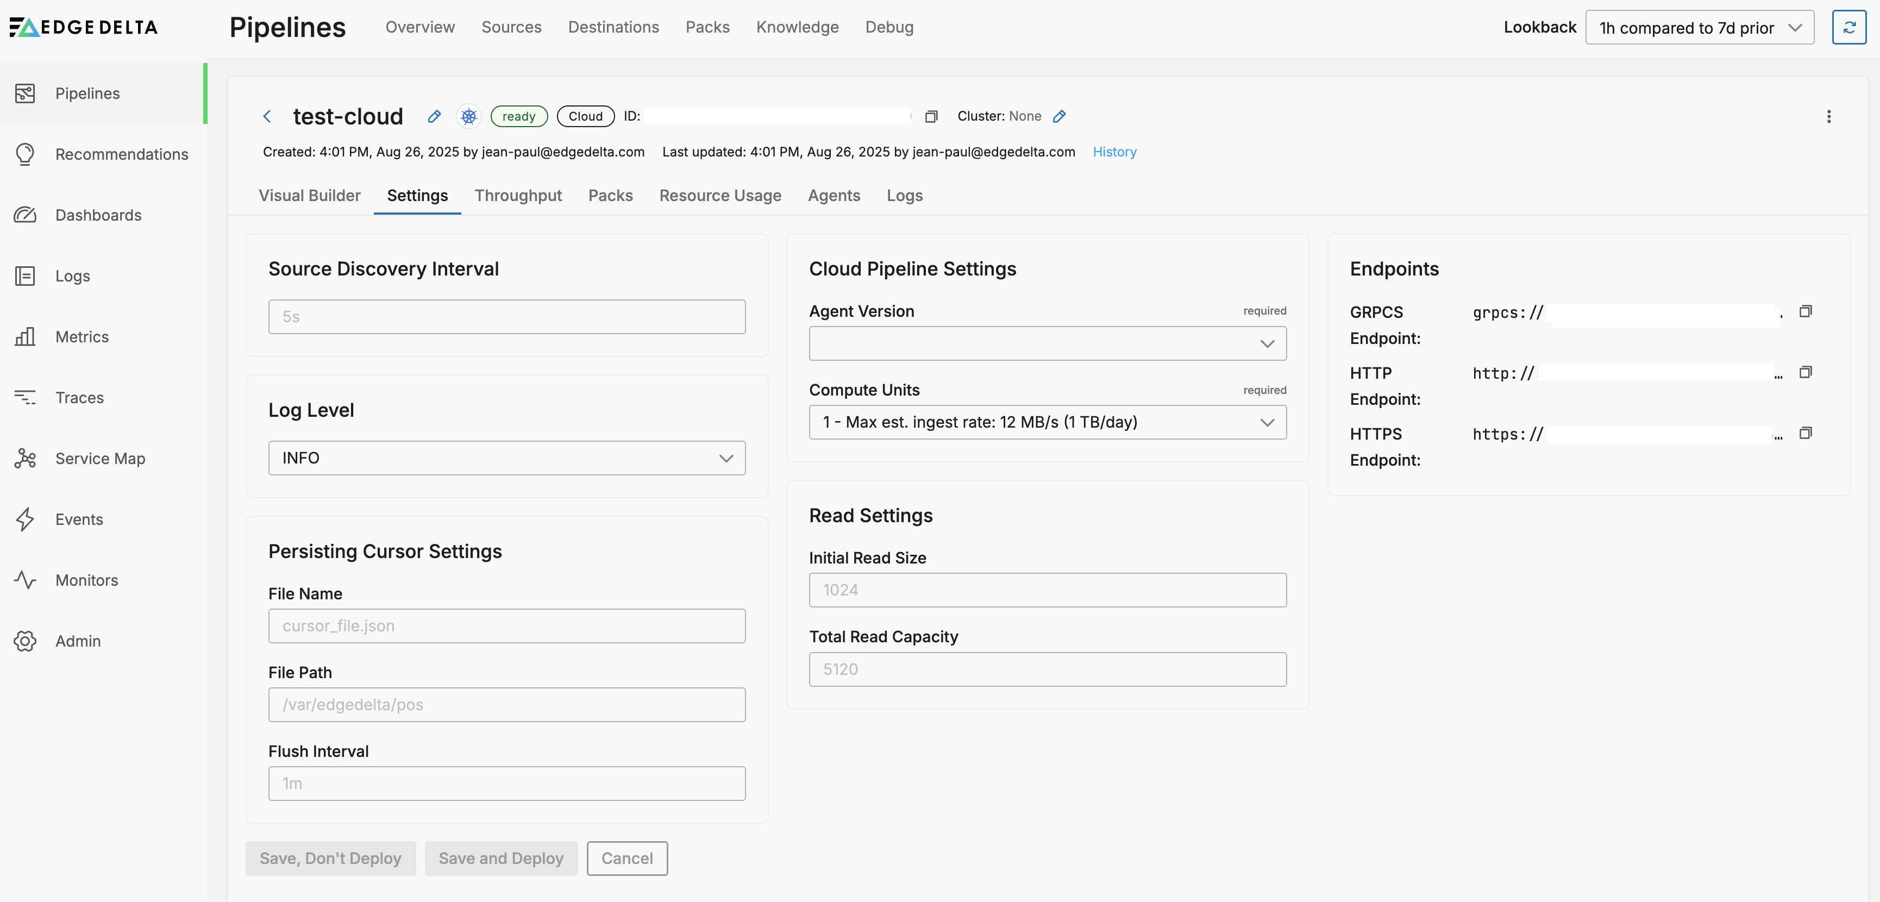Click the Edge Delta logo
Viewport: 1880px width, 902px height.
coord(83,27)
